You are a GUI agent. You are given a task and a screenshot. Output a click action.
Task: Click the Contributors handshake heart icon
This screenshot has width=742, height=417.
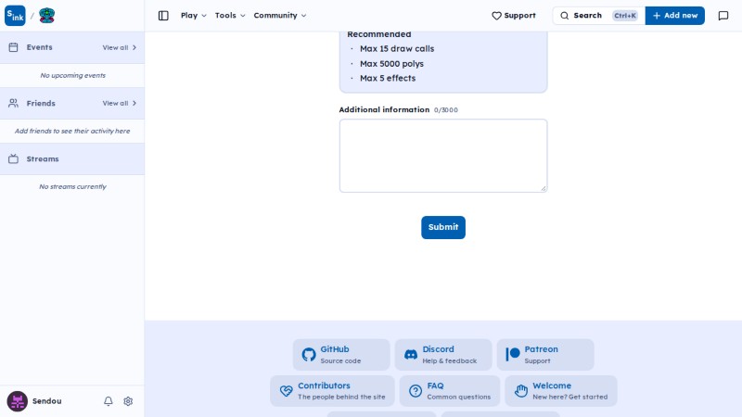point(286,391)
